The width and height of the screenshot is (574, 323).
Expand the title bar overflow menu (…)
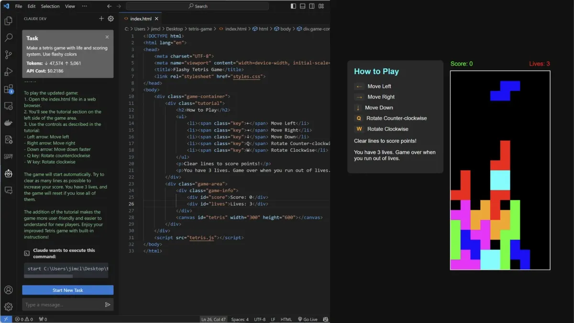[85, 6]
